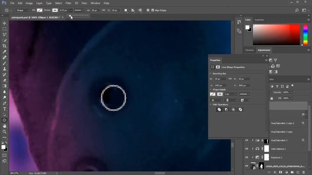The width and height of the screenshot is (312, 175).
Task: Click the Properties panel tab
Action: point(215,60)
